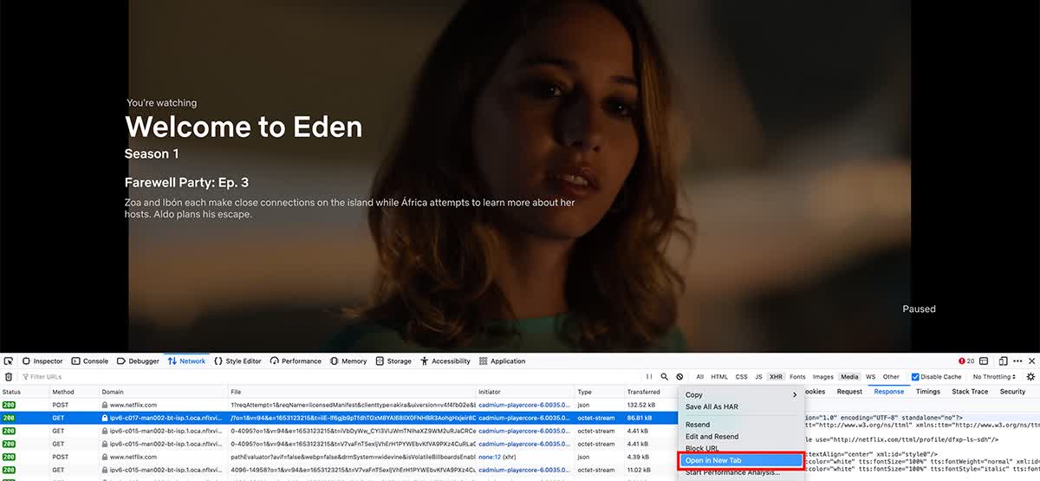
Task: Sort by Transferred column header
Action: pos(650,392)
